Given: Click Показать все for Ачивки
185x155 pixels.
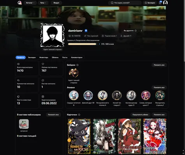Looking at the screenshot, I should point(159,88).
